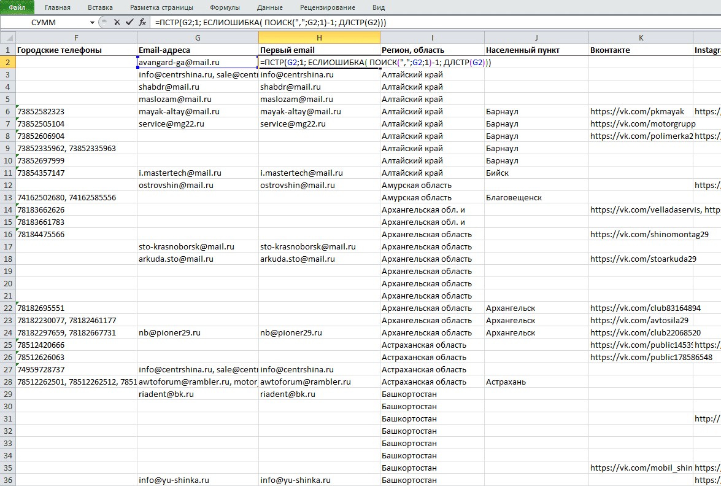The width and height of the screenshot is (721, 486).
Task: Expand the name box function dropdown arrow
Action: 92,23
